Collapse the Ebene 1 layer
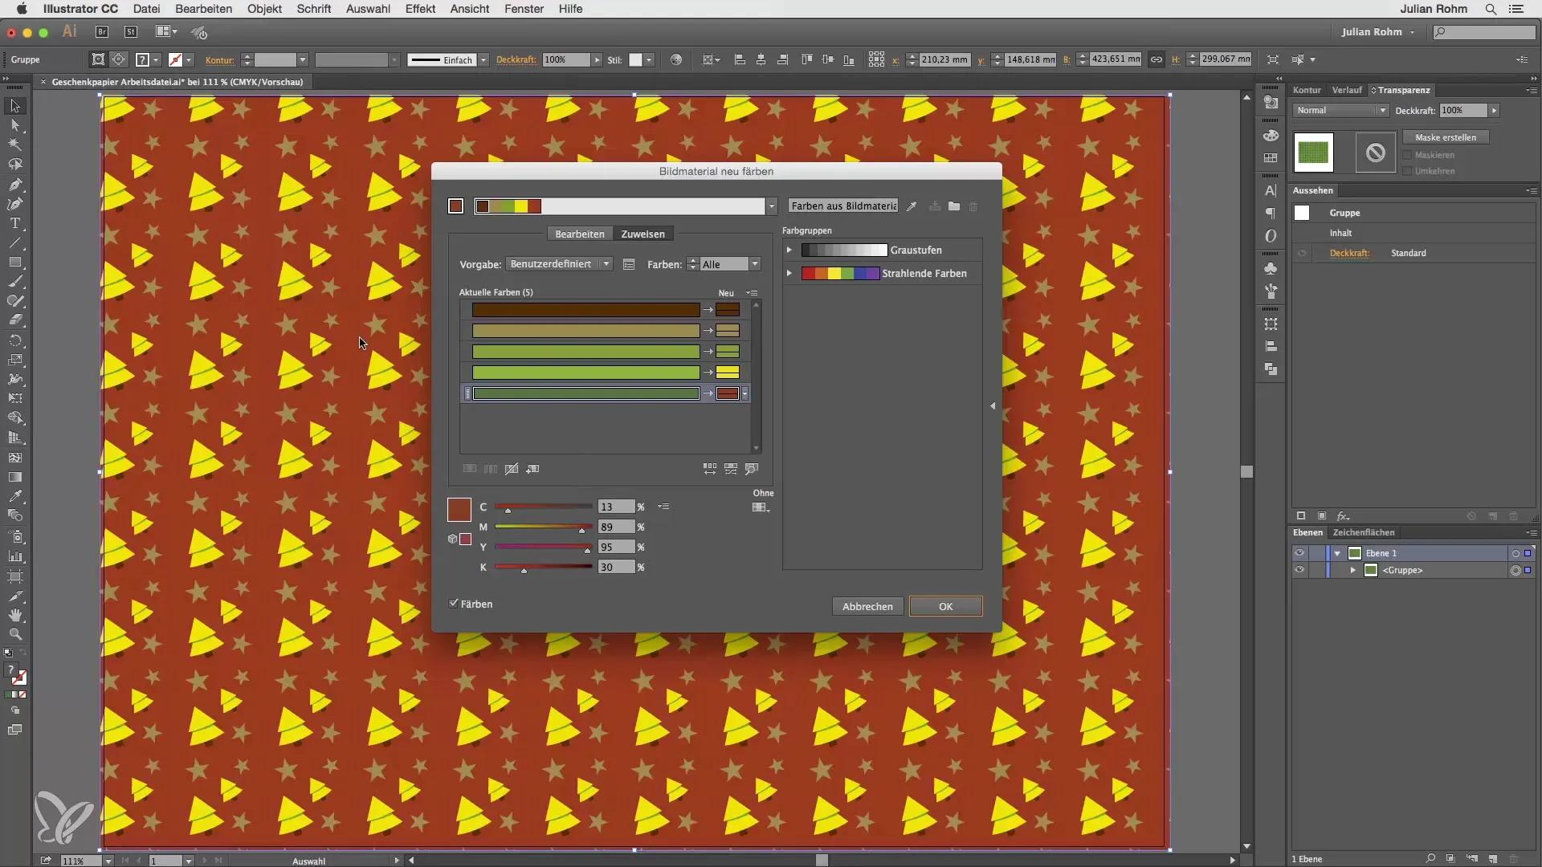This screenshot has height=867, width=1542. coord(1337,553)
